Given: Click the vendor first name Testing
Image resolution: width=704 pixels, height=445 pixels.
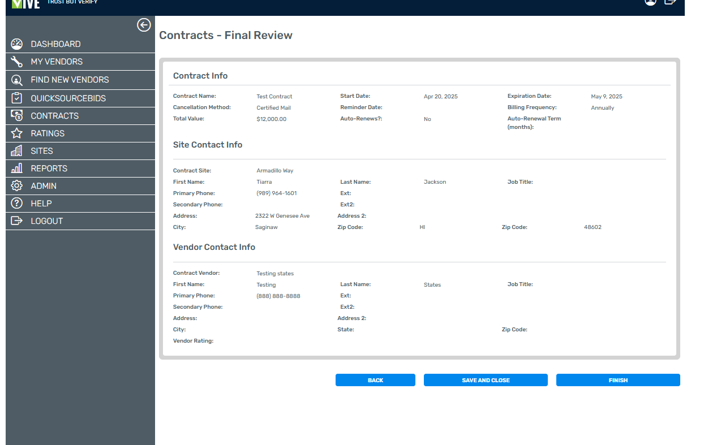Looking at the screenshot, I should 266,285.
